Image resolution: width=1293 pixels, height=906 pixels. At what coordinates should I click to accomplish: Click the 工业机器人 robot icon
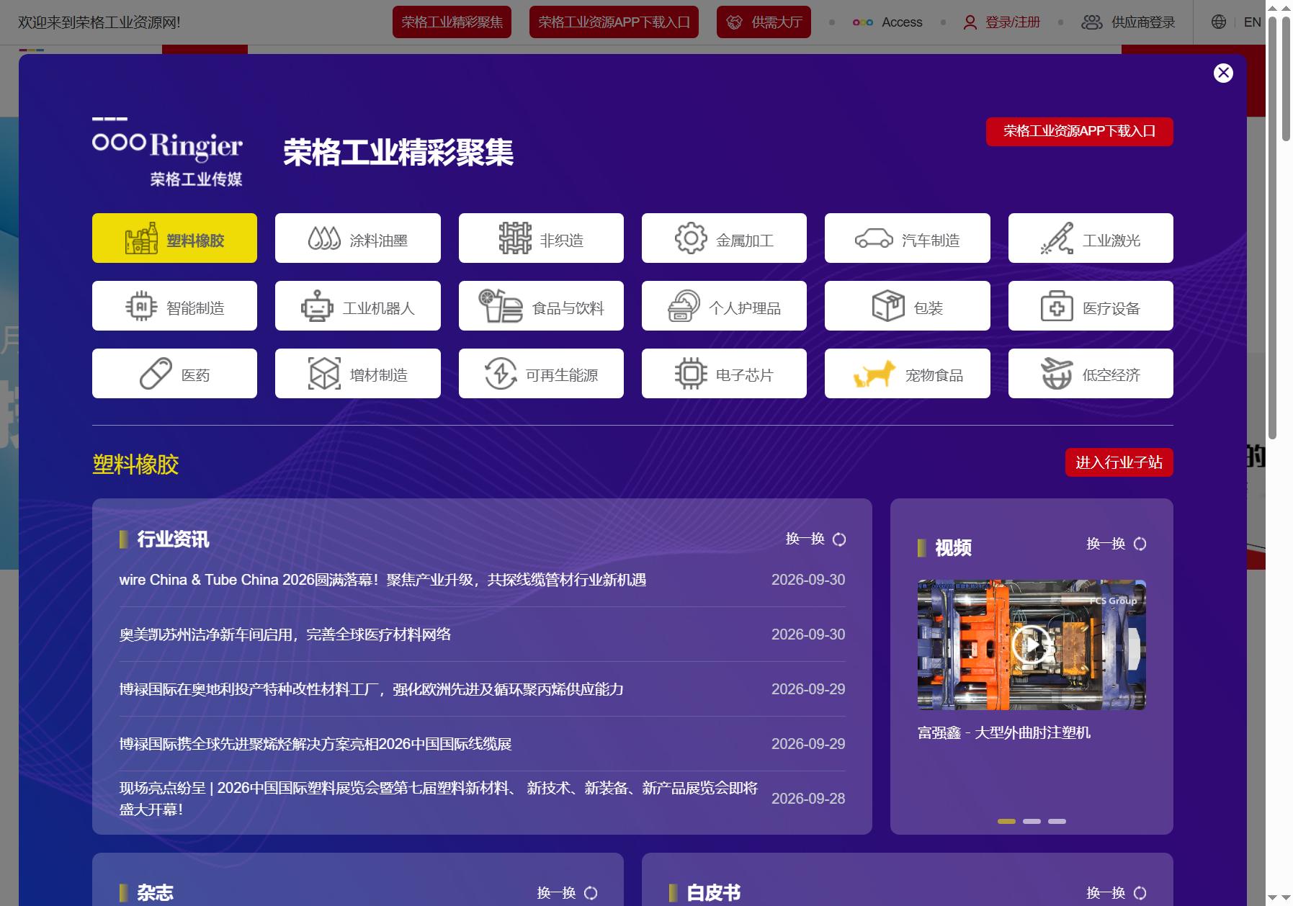317,306
